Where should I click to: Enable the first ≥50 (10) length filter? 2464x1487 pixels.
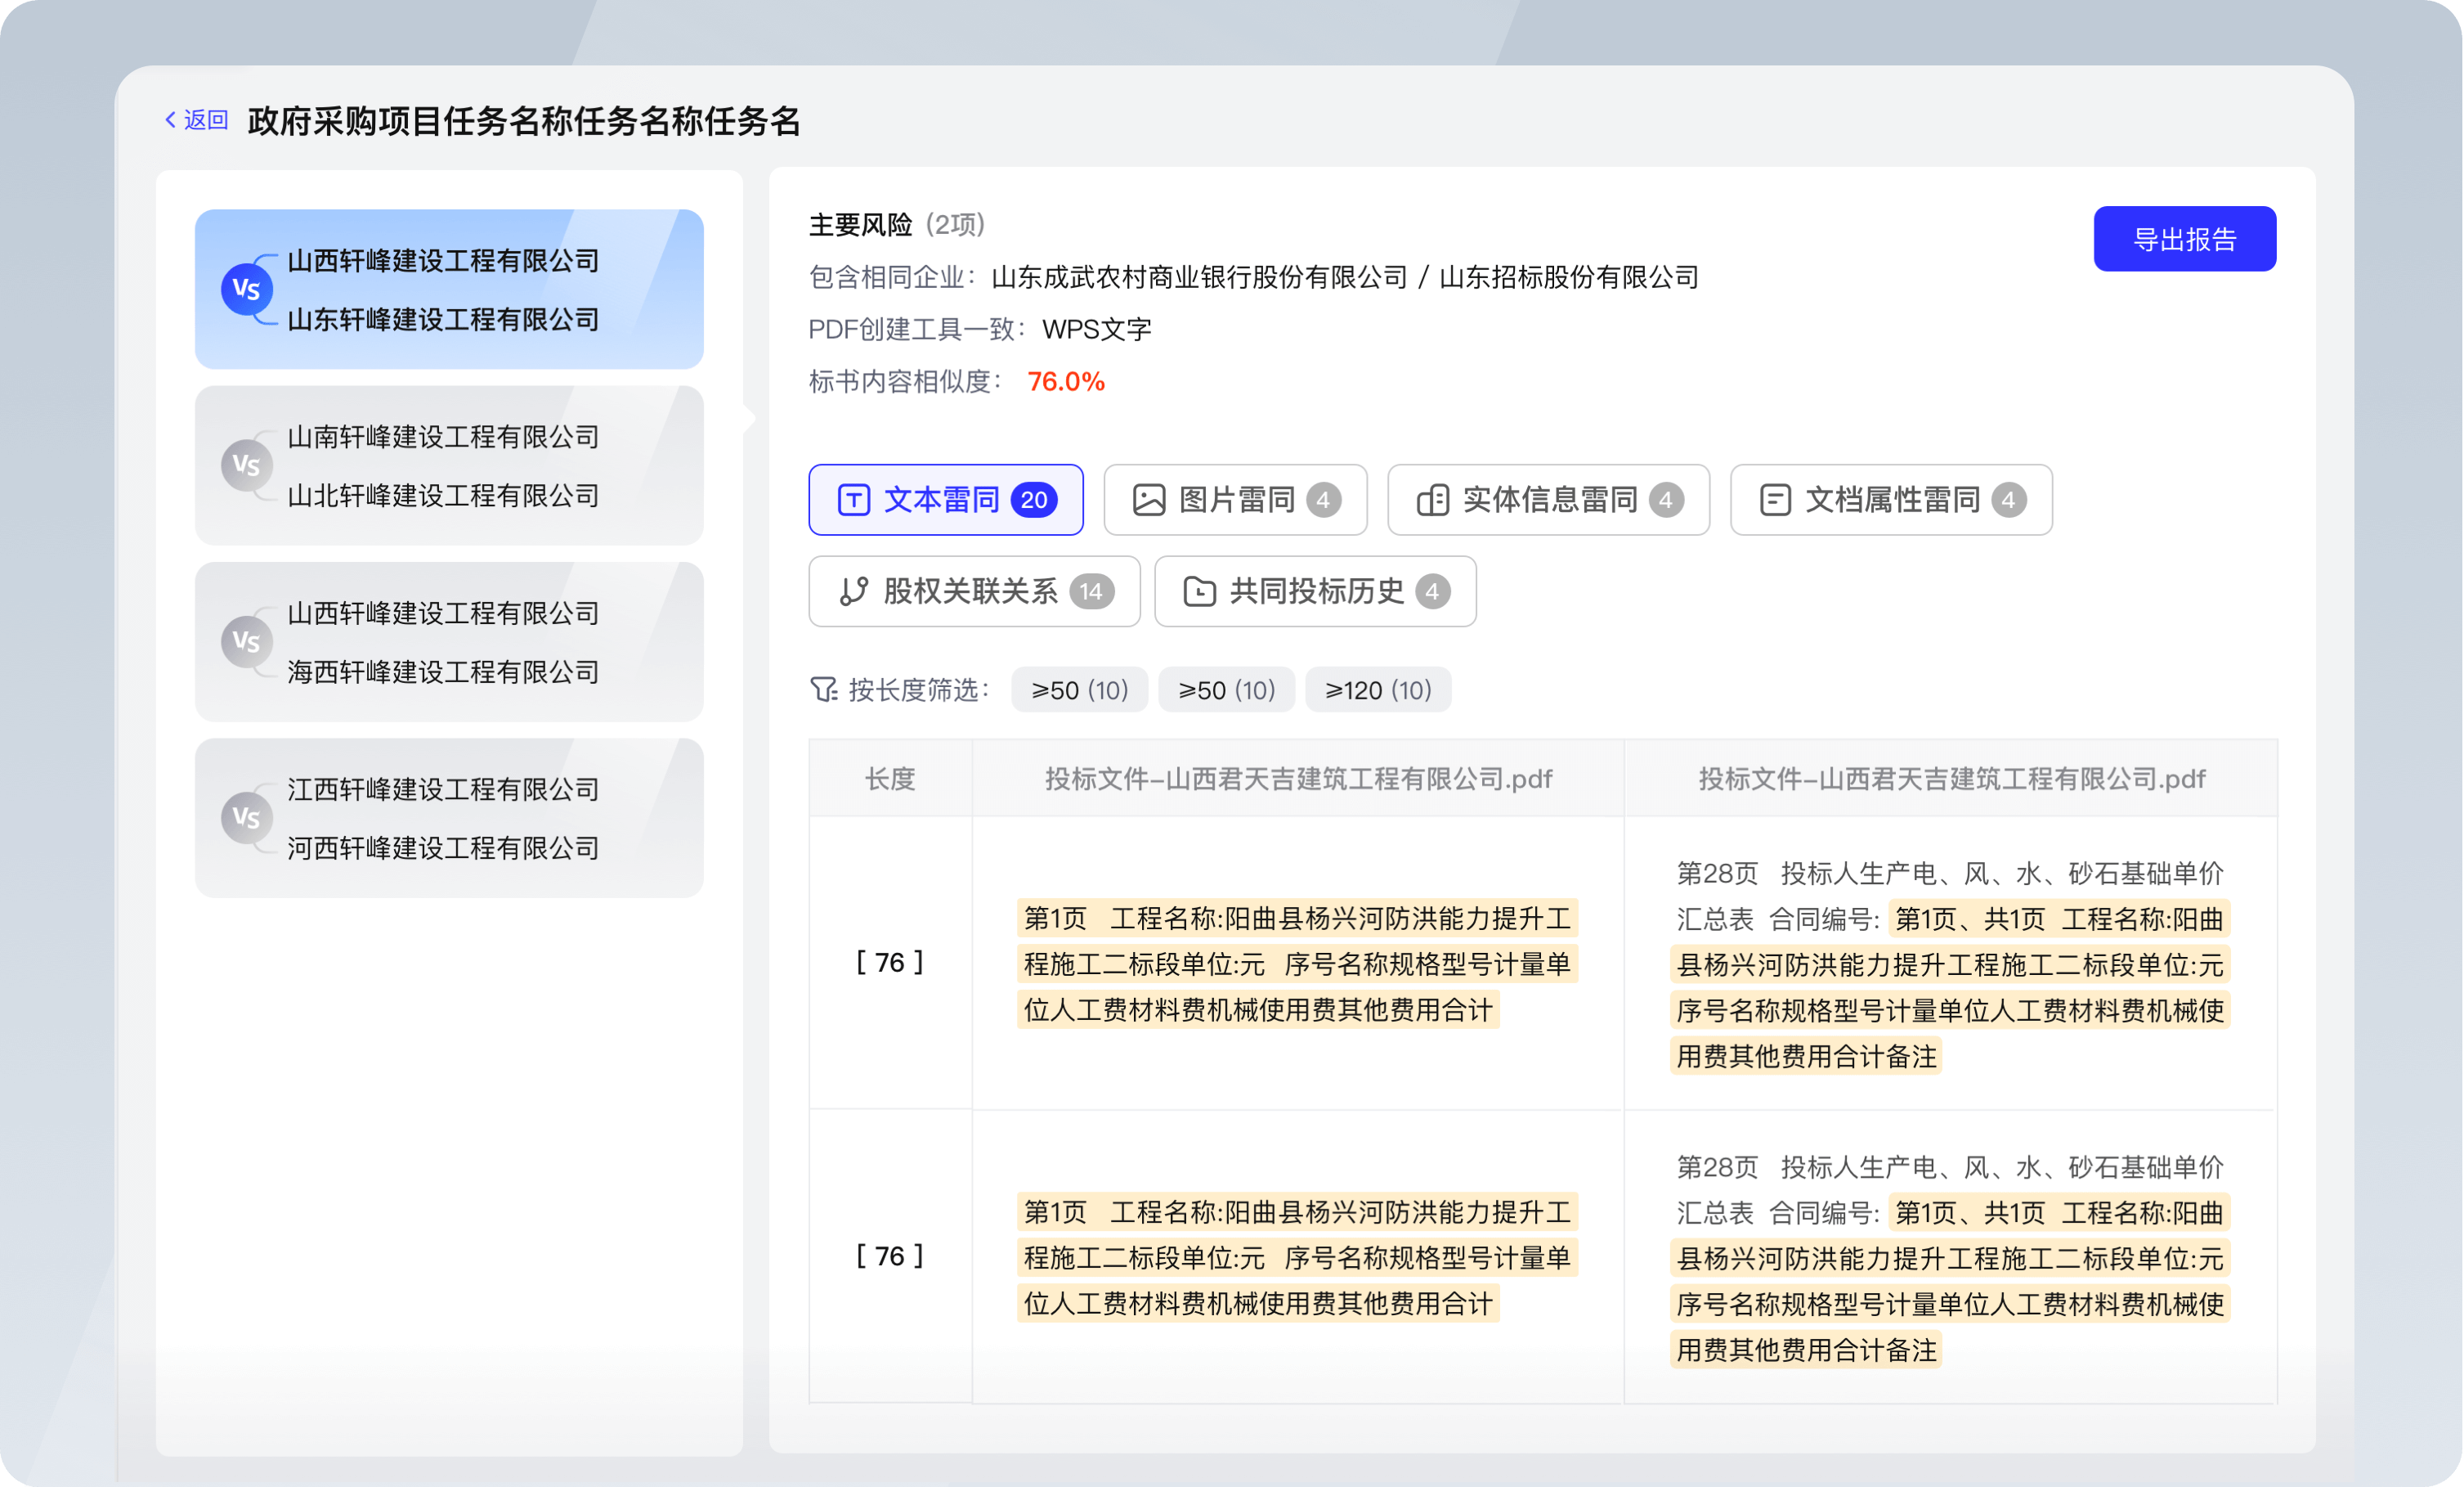click(x=1079, y=690)
